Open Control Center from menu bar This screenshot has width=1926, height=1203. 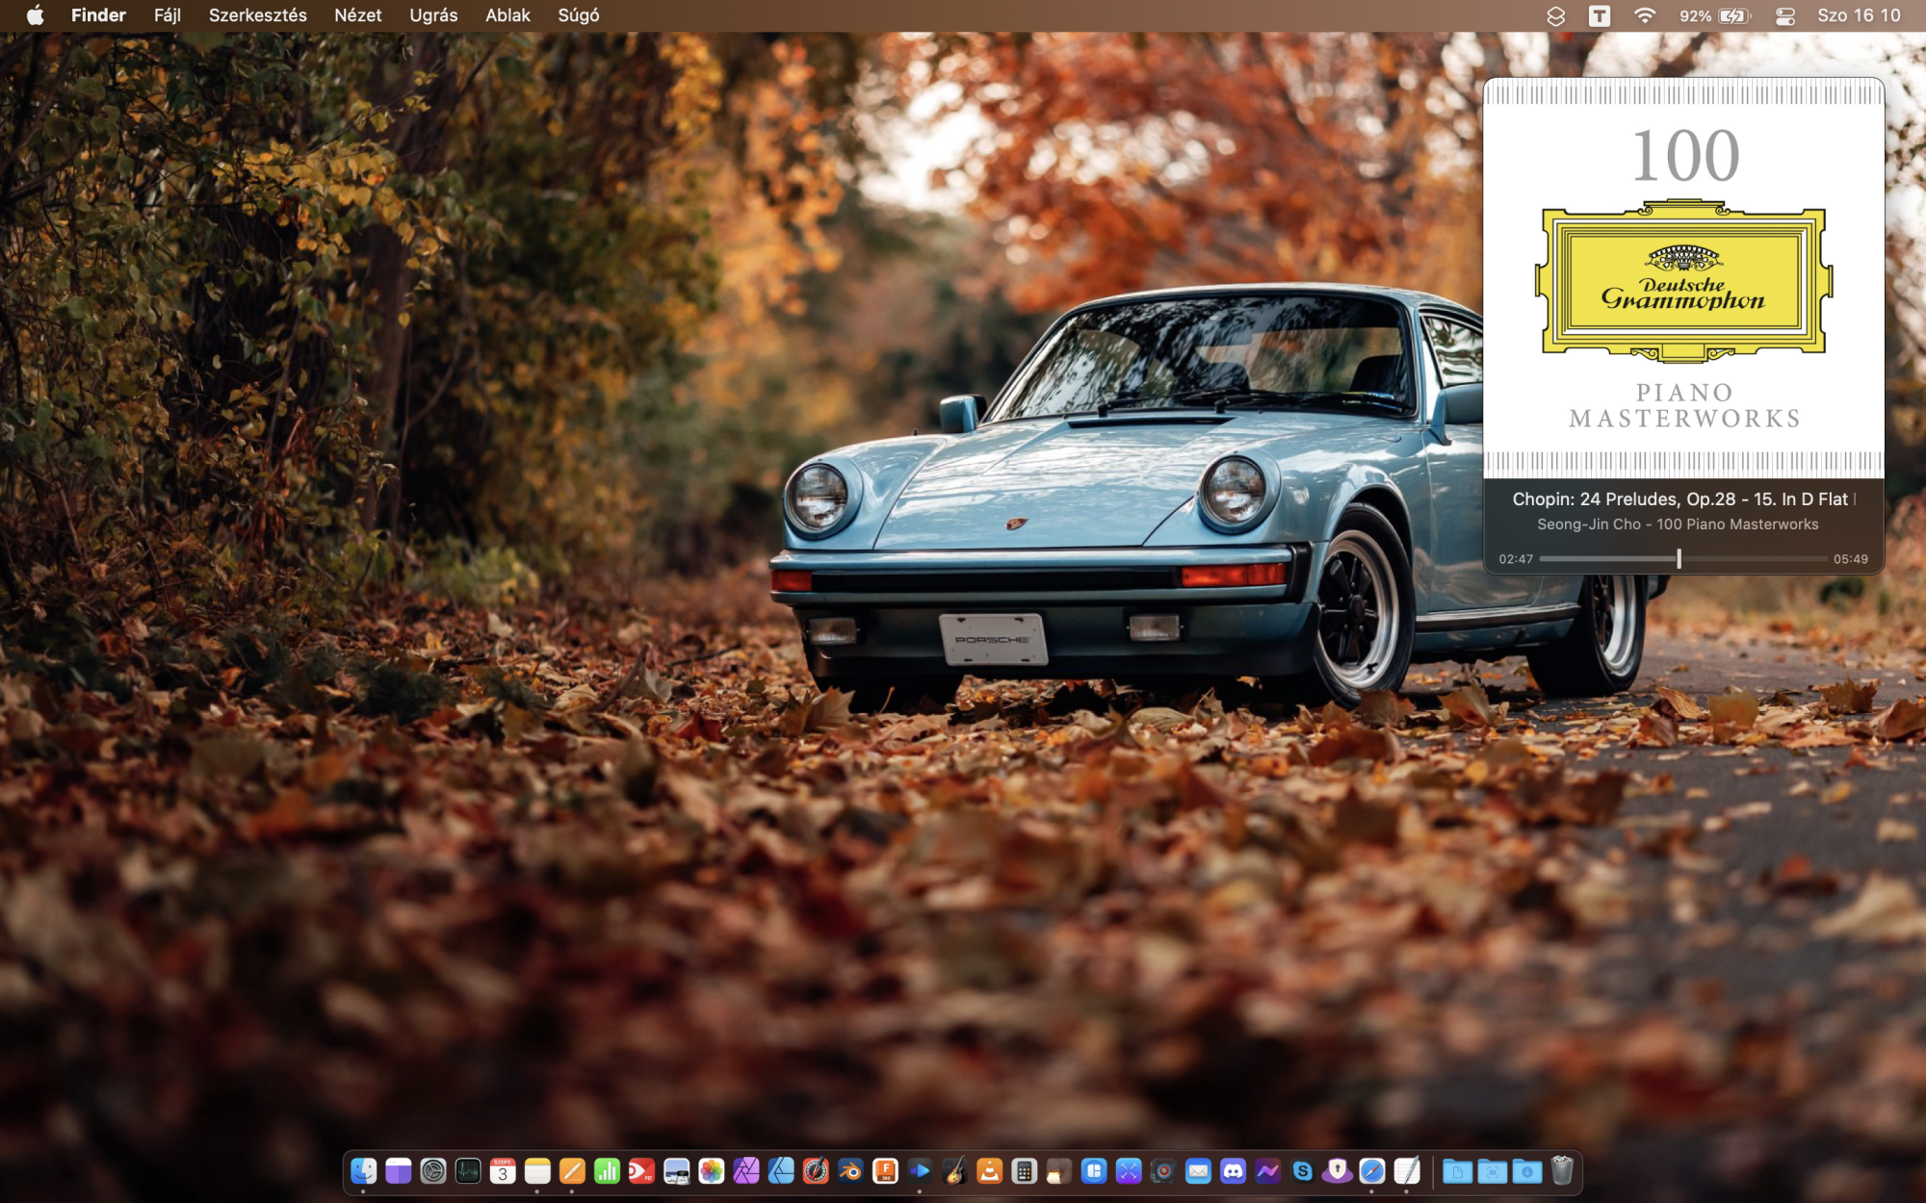coord(1785,15)
